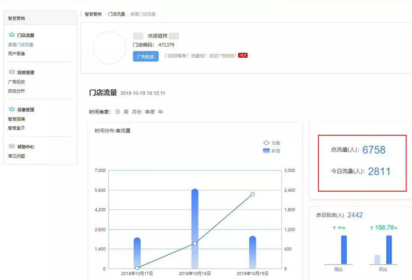Select 月份 time dimension option
The width and height of the screenshot is (412, 280).
[x=136, y=112]
